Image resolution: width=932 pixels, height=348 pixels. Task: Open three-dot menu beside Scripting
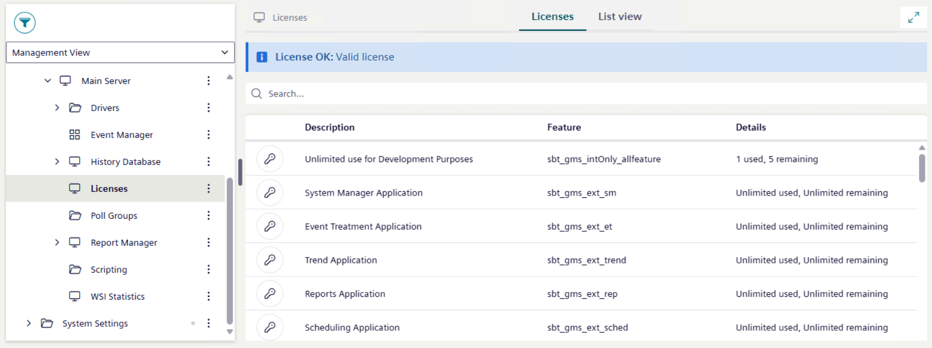click(208, 269)
